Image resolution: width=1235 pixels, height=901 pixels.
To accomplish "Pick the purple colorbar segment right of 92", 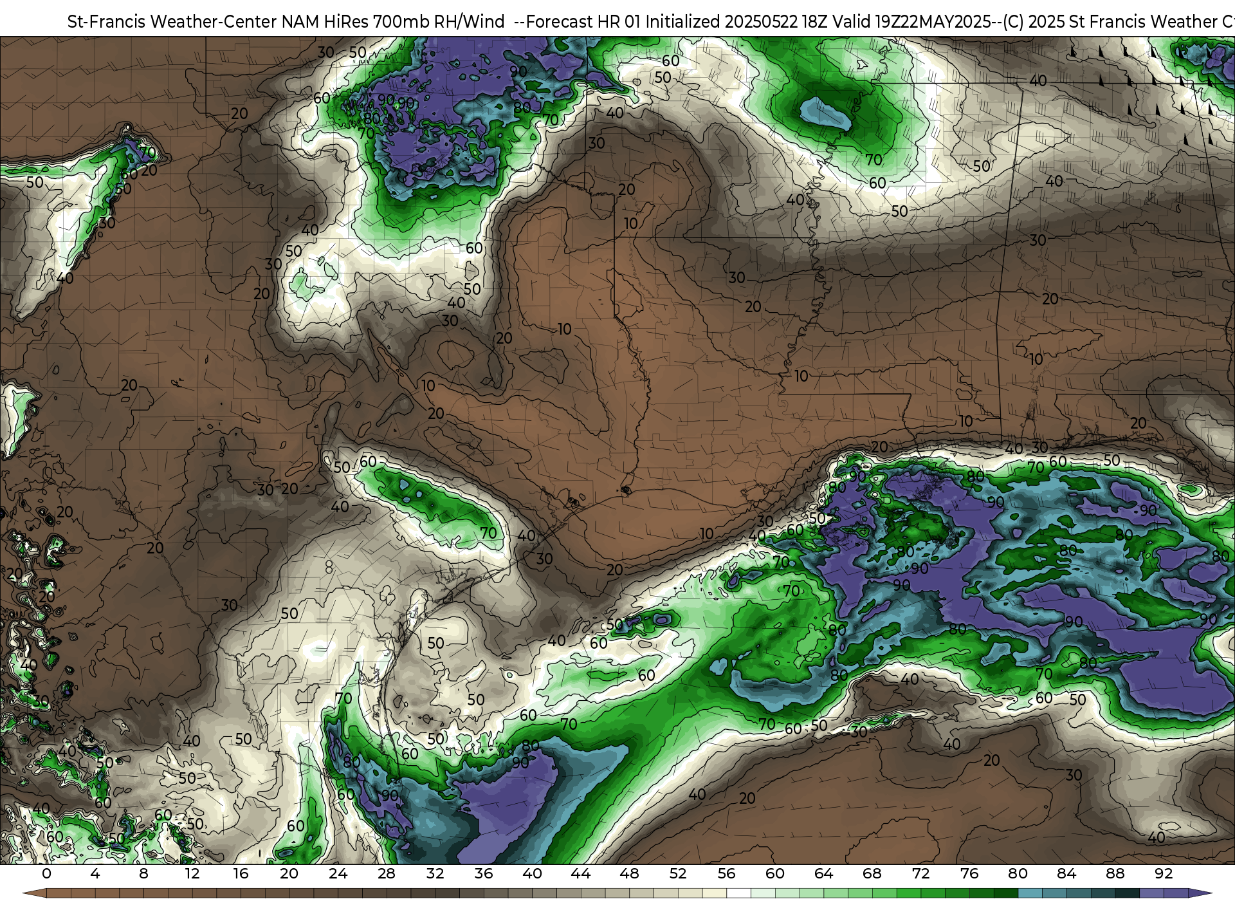I will (1176, 893).
